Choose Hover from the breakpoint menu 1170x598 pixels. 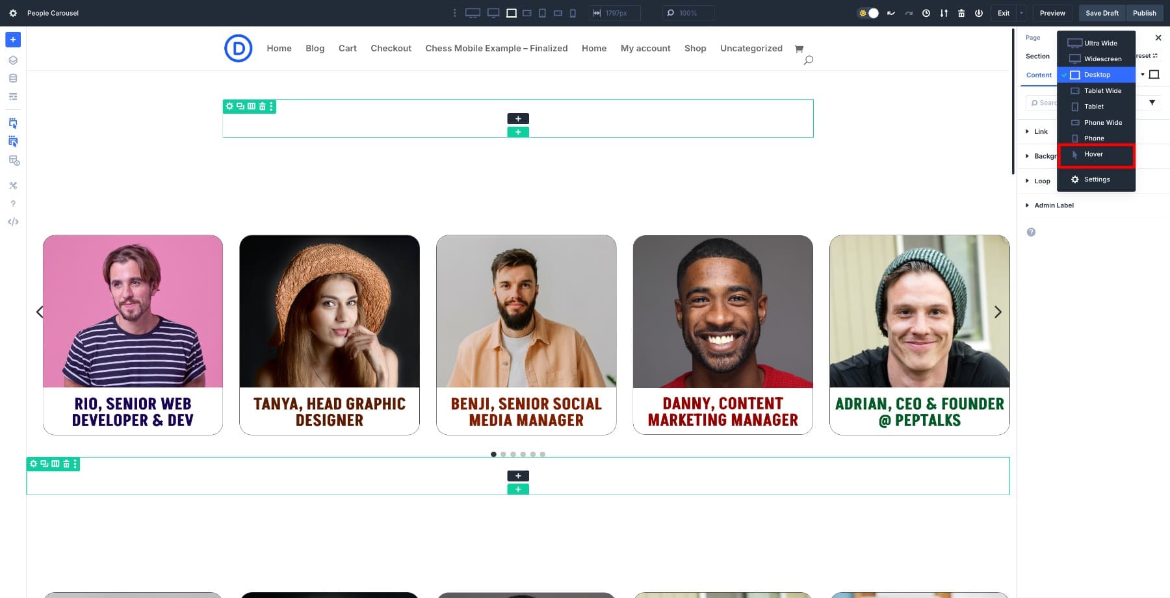[1097, 155]
